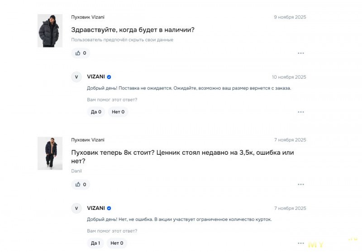Open the gray puffer jacket thumbnail
The width and height of the screenshot is (362, 252).
tap(50, 30)
